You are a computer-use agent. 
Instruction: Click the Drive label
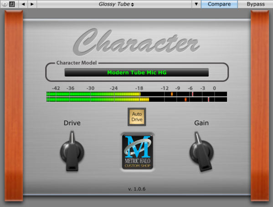coord(72,123)
